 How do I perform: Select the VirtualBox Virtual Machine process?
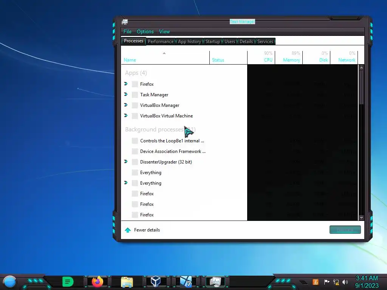(x=239, y=116)
